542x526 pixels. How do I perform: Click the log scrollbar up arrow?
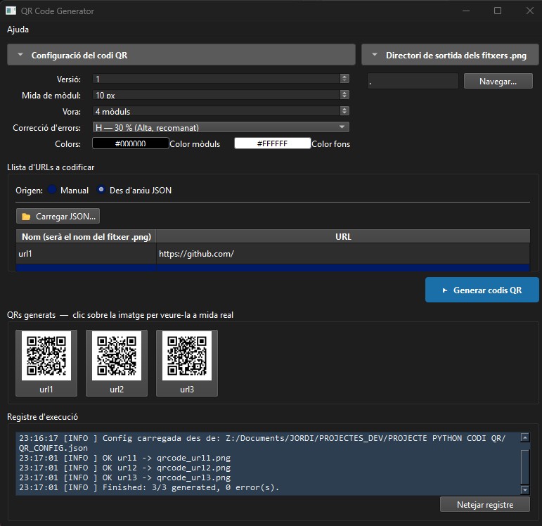(524, 437)
